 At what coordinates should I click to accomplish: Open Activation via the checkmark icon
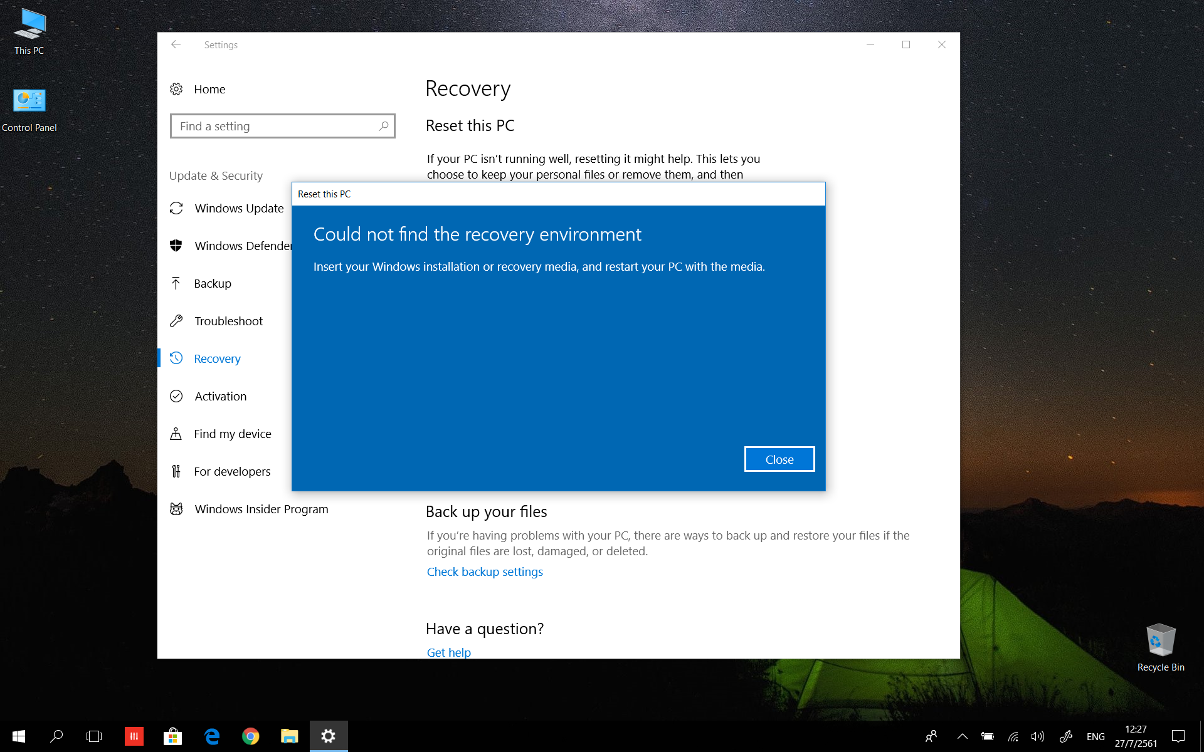176,396
